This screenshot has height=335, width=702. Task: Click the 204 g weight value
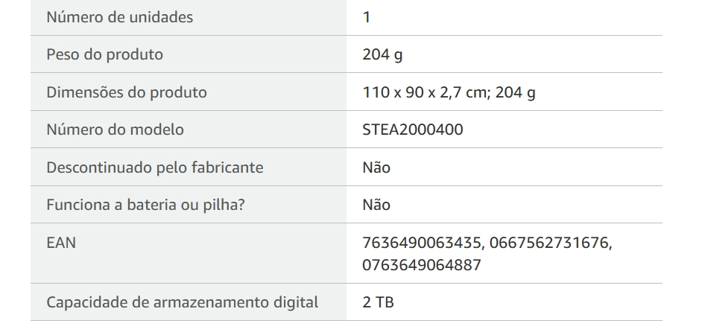382,54
